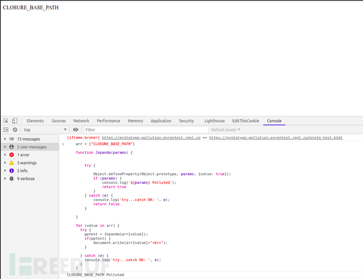Focus the console Filter input field

pos(146,130)
